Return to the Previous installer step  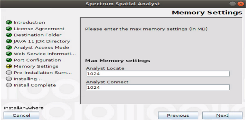click(178, 115)
